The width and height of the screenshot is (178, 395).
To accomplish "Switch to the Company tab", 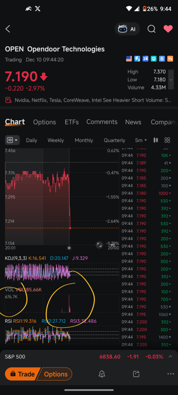I will pos(164,122).
